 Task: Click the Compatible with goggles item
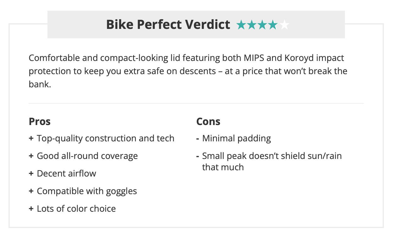pyautogui.click(x=87, y=191)
